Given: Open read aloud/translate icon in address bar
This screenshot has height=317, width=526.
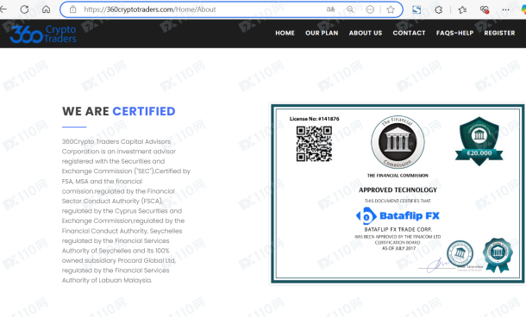Looking at the screenshot, I should 330,9.
